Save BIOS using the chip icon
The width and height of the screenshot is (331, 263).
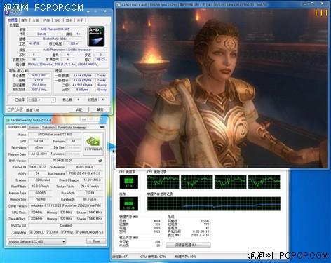(100, 161)
